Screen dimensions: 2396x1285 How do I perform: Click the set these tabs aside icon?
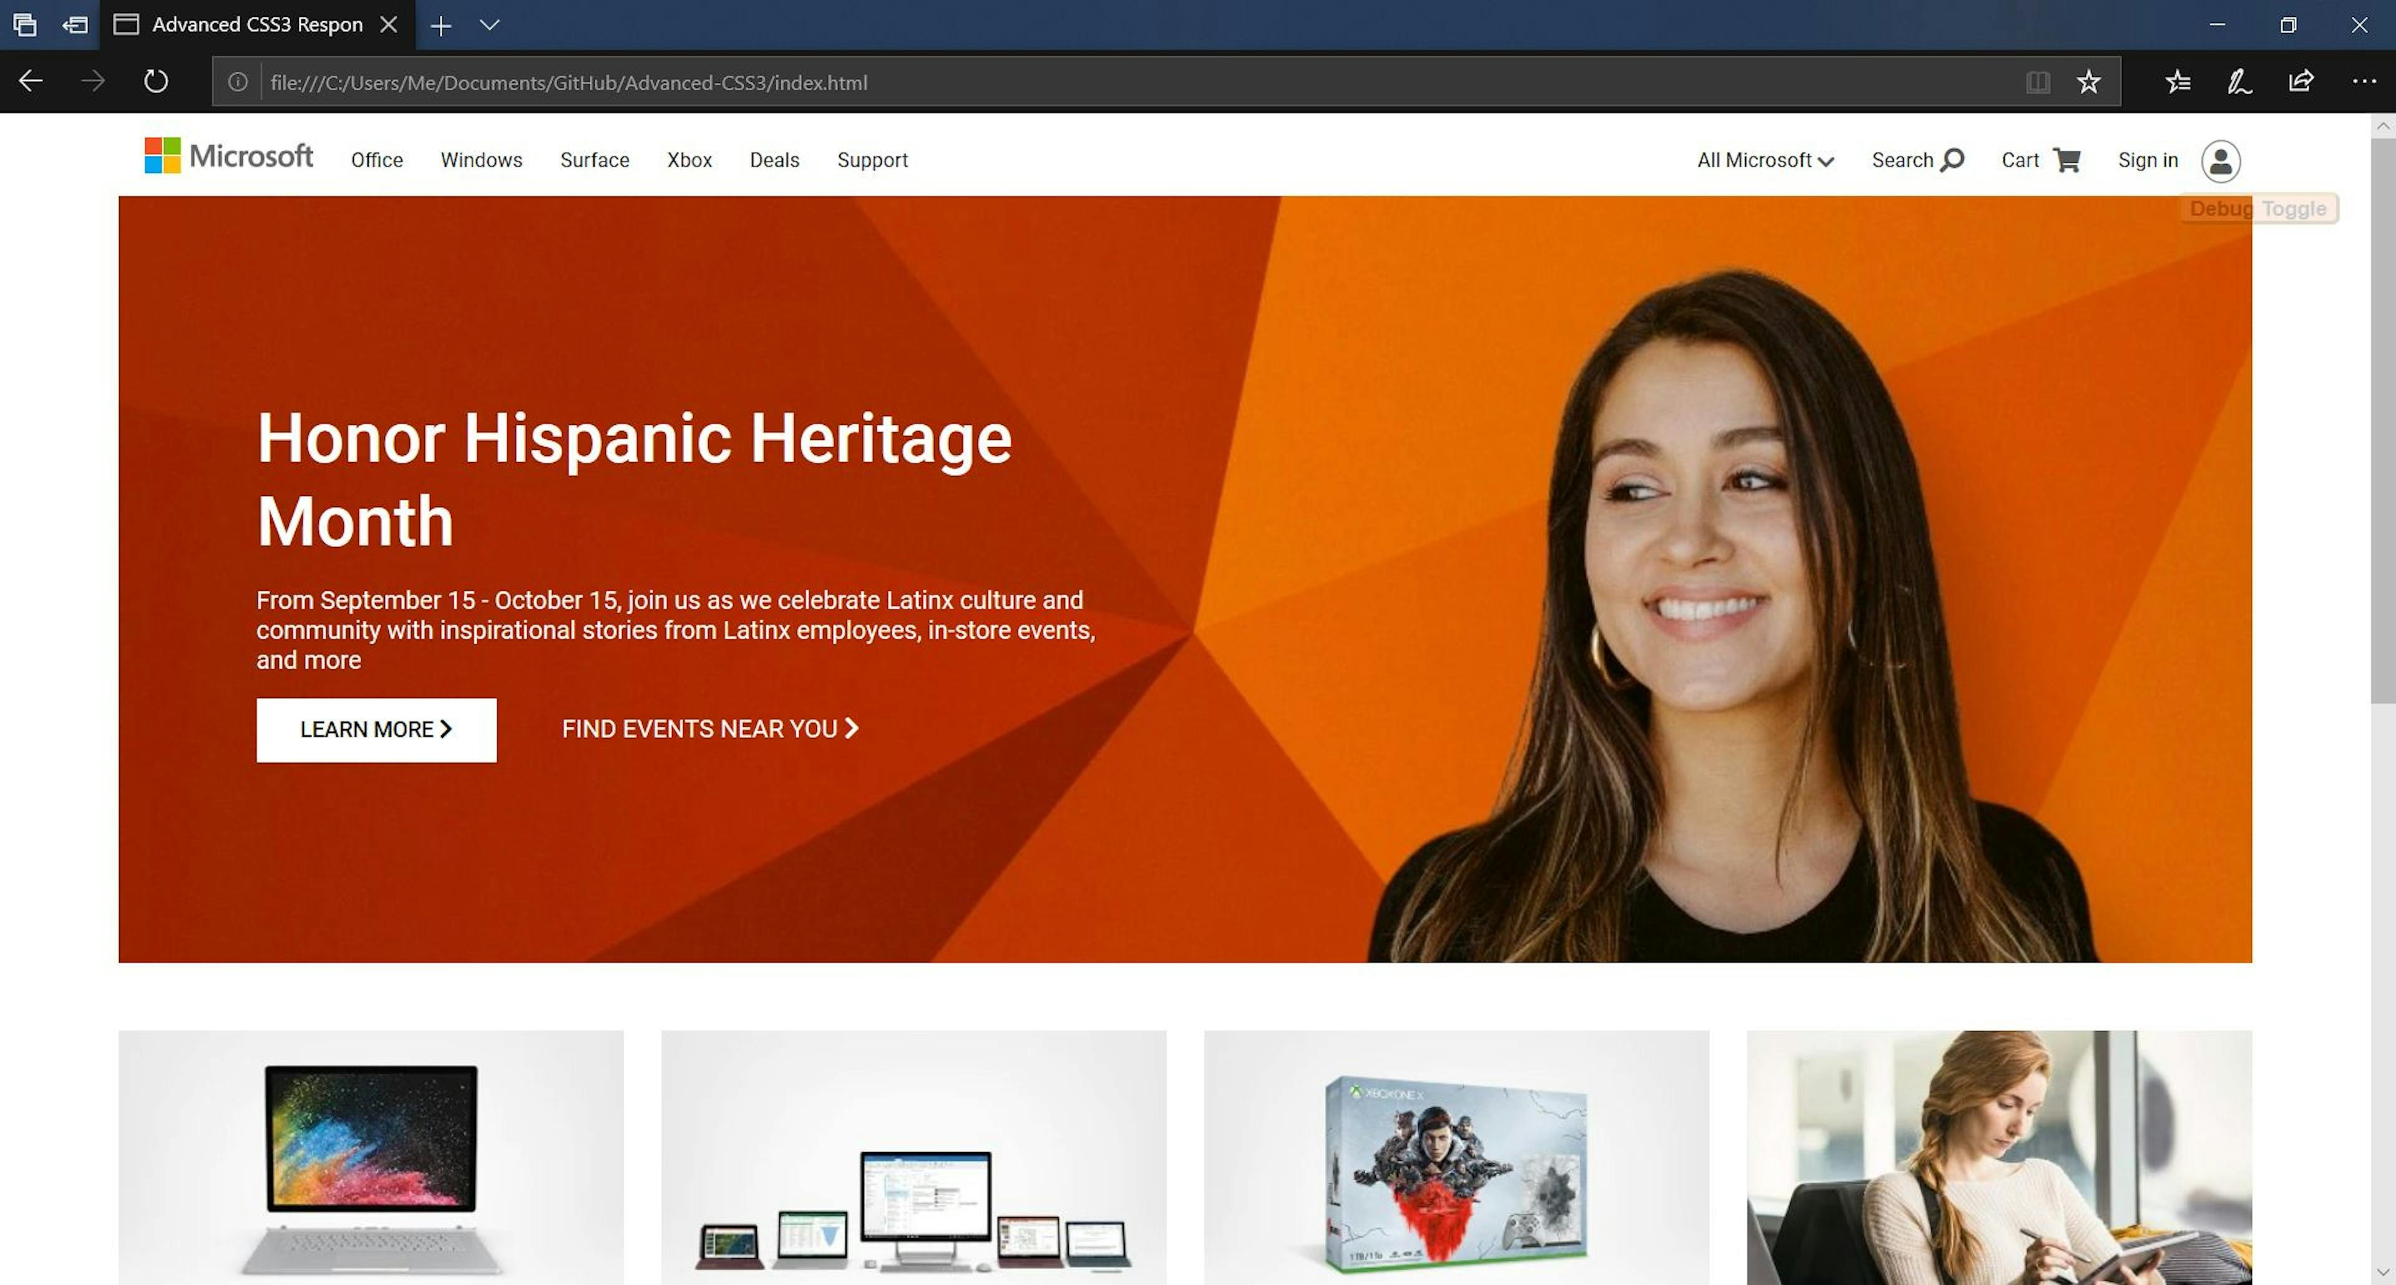(x=75, y=25)
